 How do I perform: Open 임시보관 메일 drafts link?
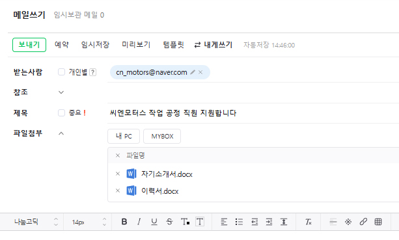pyautogui.click(x=79, y=15)
